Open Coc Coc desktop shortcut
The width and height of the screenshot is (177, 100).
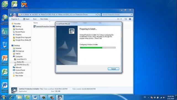pos(5,5)
